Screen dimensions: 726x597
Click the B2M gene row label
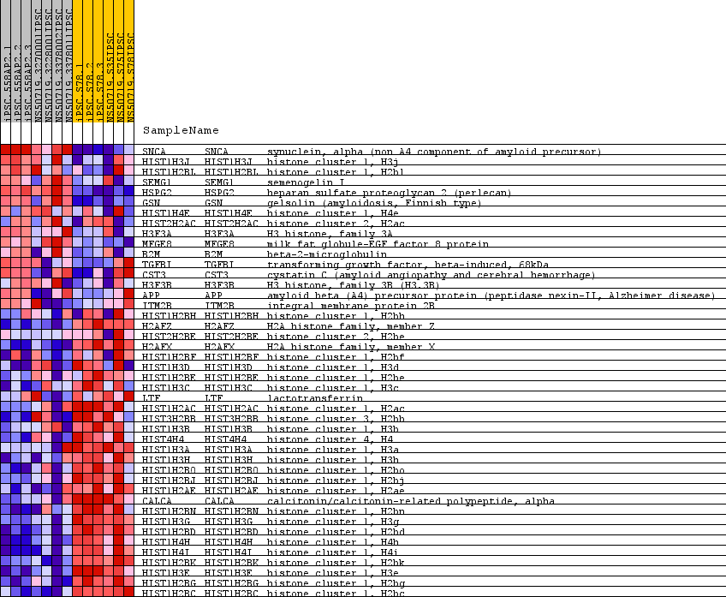tap(152, 254)
